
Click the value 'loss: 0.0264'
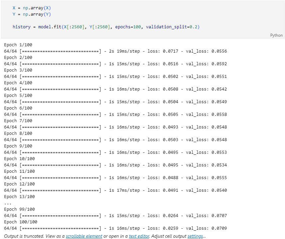[163, 216]
